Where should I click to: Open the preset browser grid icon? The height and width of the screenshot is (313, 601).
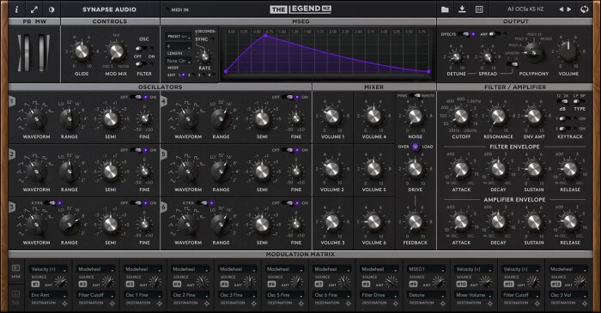[479, 9]
